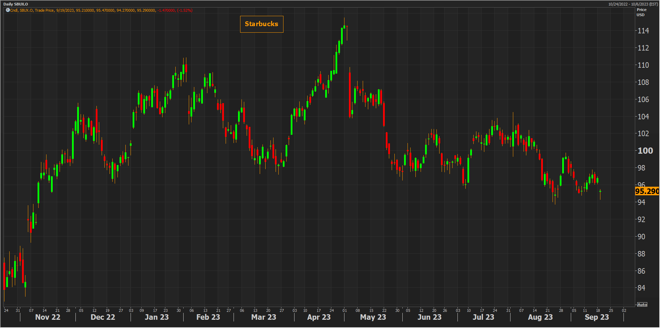Click the Sep 23 month label
Image resolution: width=660 pixels, height=328 pixels.
click(x=597, y=317)
